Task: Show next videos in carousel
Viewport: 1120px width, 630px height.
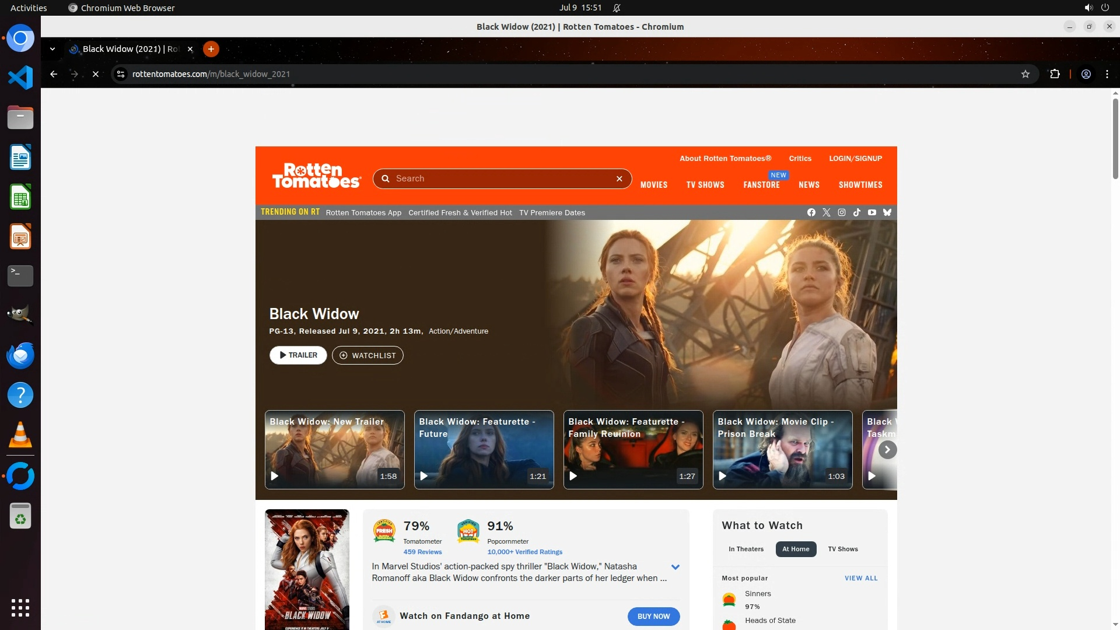Action: coord(887,450)
